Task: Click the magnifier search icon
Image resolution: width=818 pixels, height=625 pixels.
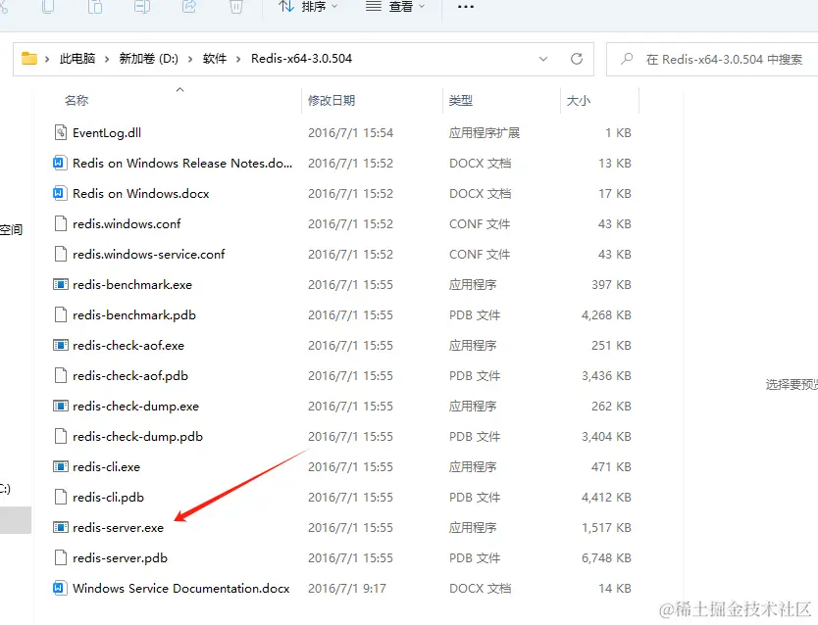Action: [627, 59]
